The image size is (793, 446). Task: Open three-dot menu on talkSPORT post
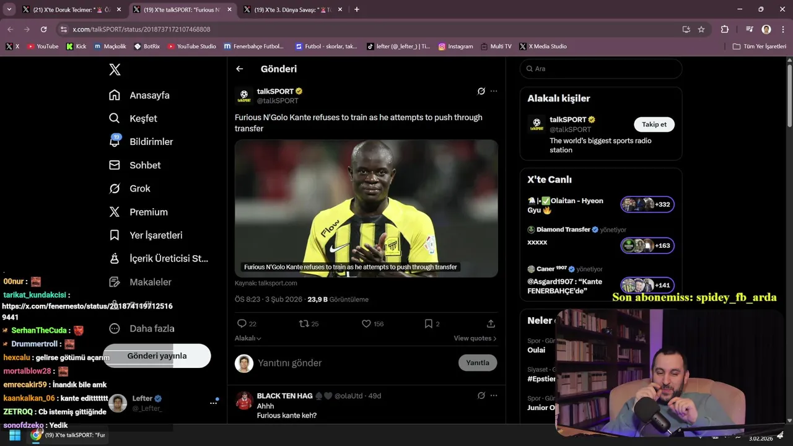click(494, 91)
